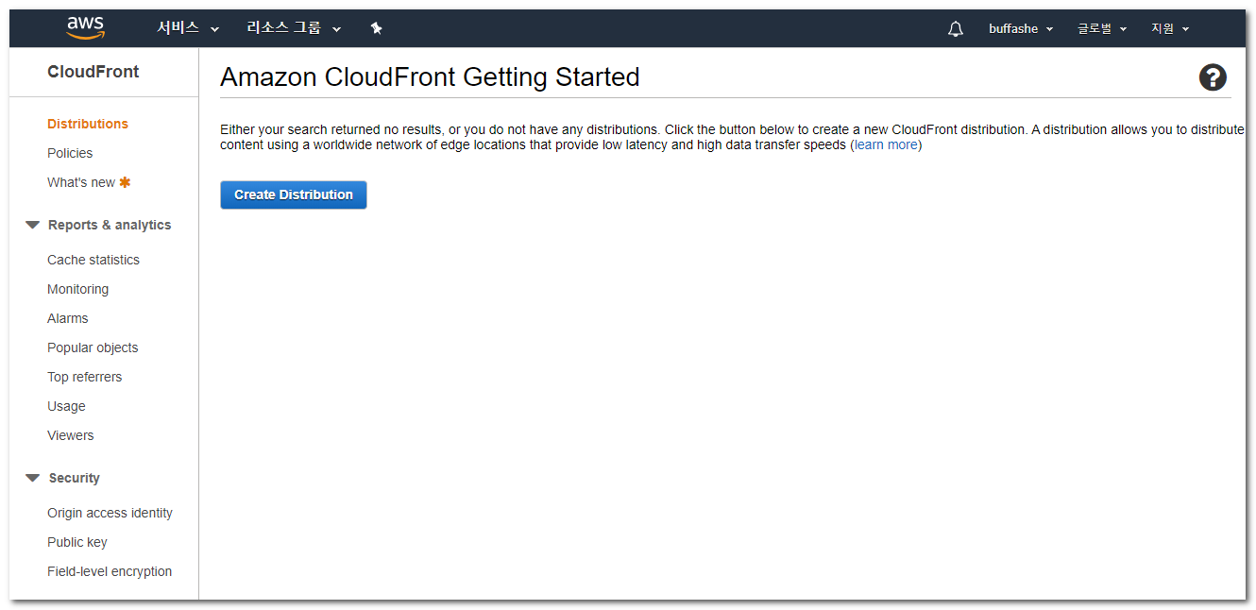1256x610 pixels.
Task: Open the 리소스 그룹 resource groups dropdown
Action: pos(294,28)
